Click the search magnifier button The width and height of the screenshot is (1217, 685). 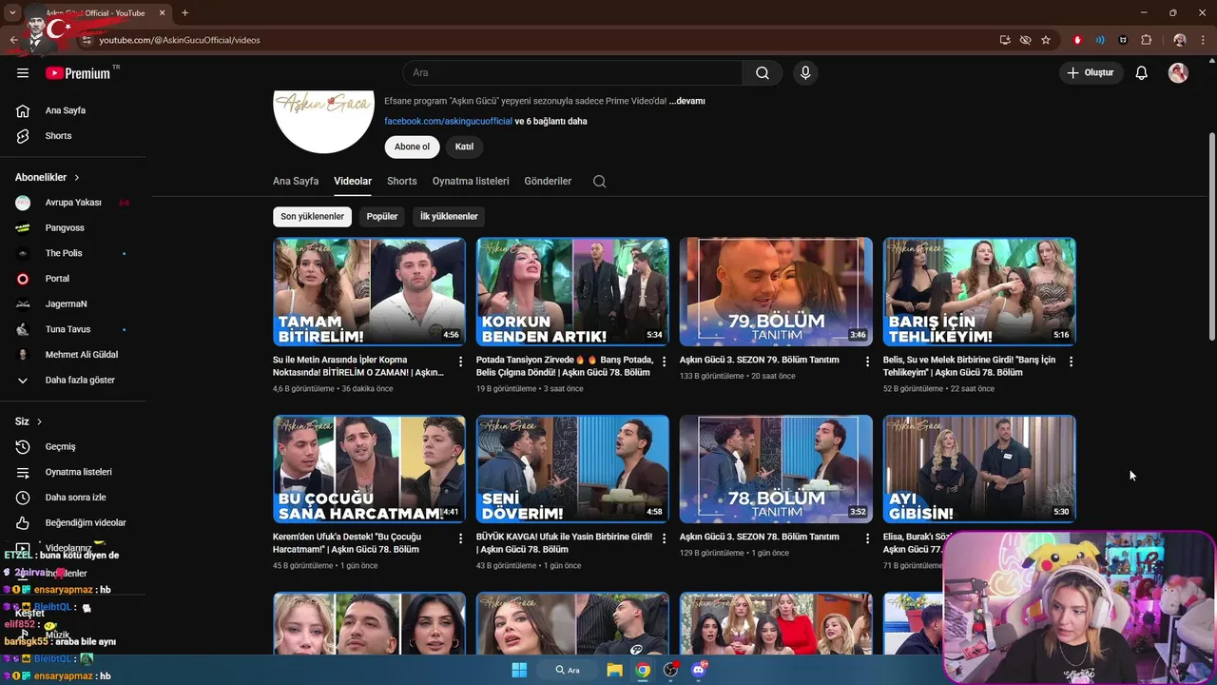point(763,73)
